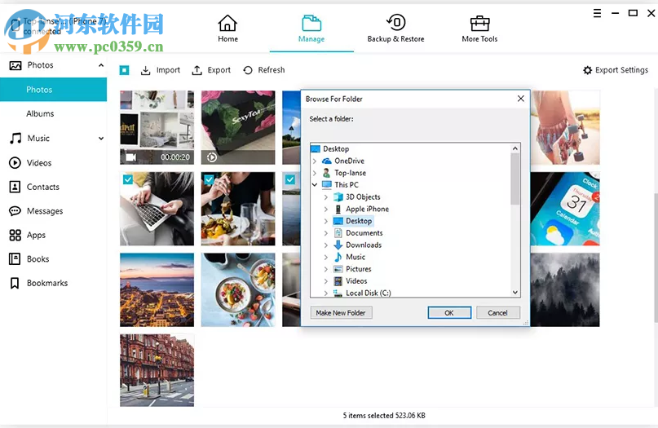Switch to the Manage tab
Screen dimensions: 658x428
point(311,29)
